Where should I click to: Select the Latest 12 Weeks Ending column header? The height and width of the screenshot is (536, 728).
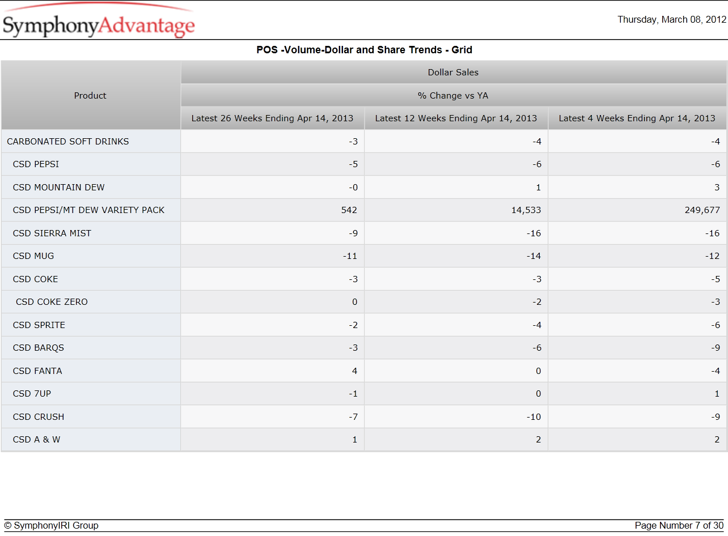coord(456,118)
